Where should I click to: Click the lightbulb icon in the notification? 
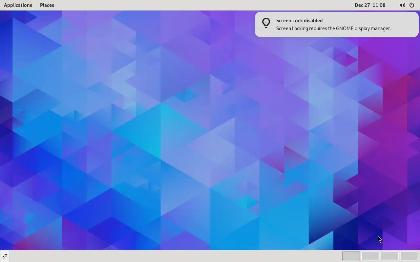[x=266, y=23]
